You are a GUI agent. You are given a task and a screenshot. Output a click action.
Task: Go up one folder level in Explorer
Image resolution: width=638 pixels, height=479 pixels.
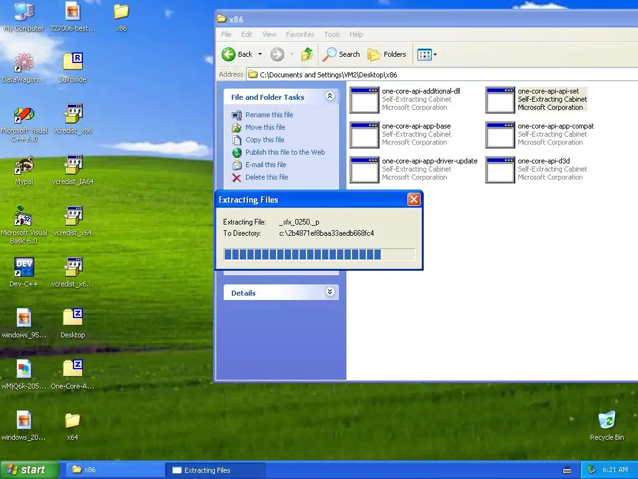[307, 54]
